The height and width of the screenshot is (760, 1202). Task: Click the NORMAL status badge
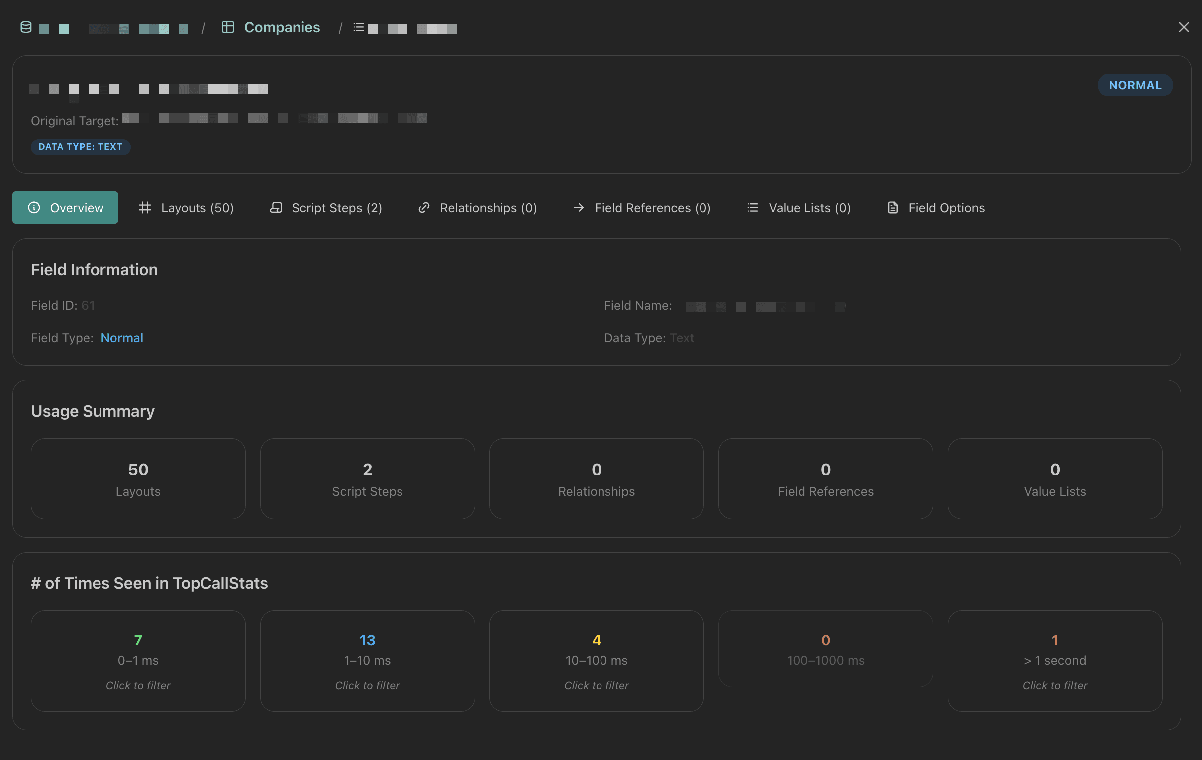click(1135, 85)
